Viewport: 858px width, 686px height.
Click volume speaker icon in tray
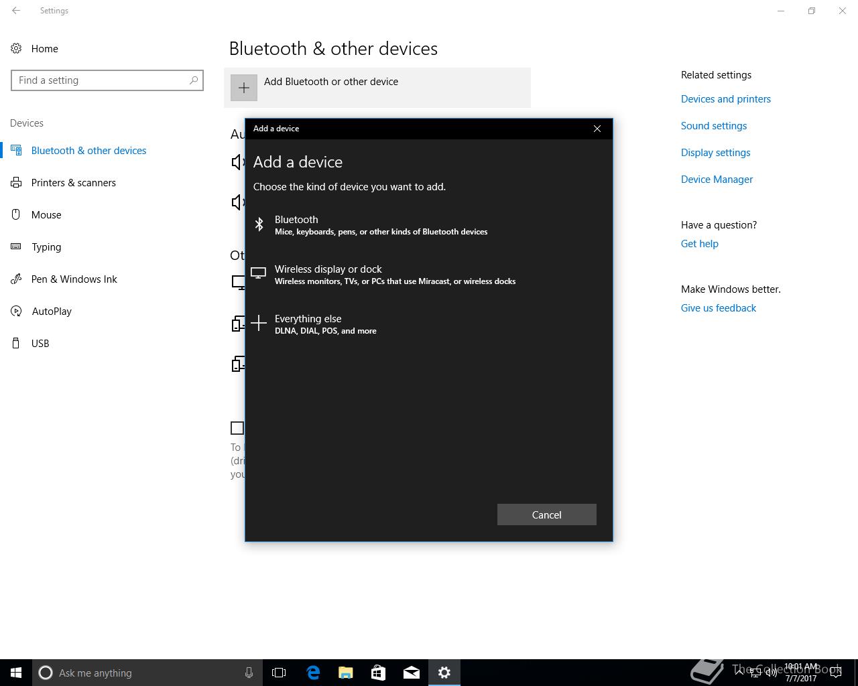pyautogui.click(x=772, y=673)
